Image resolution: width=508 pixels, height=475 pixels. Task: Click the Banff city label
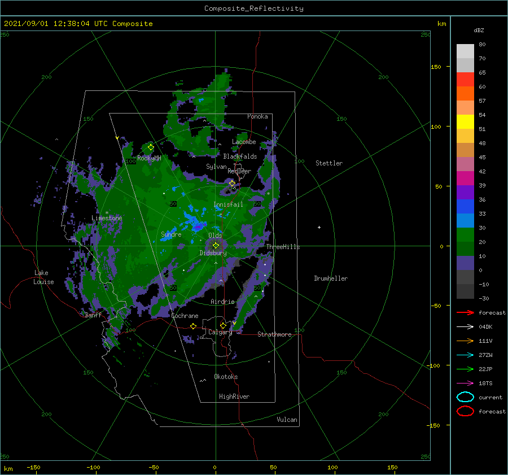(93, 315)
